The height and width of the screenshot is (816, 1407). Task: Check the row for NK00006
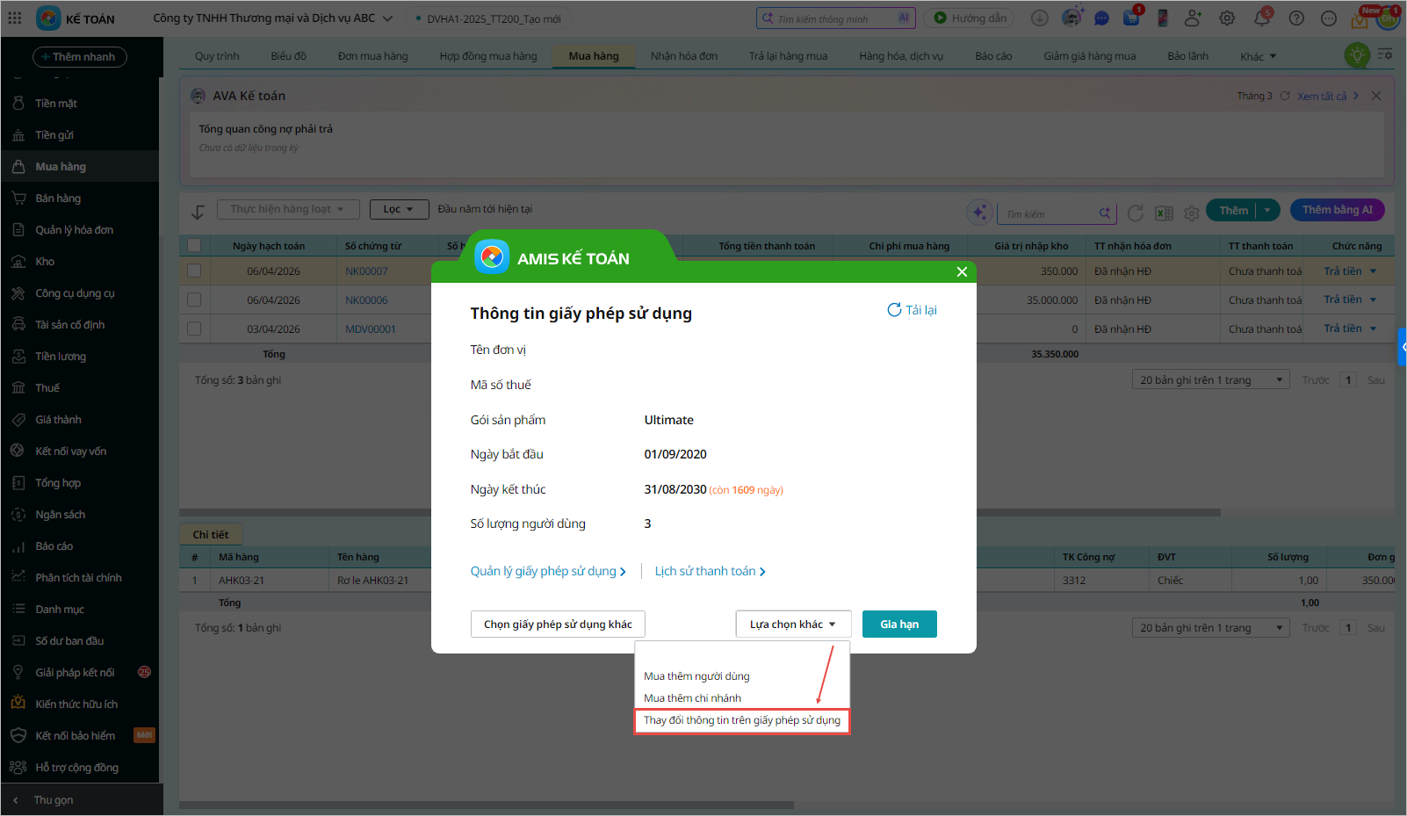tap(194, 300)
